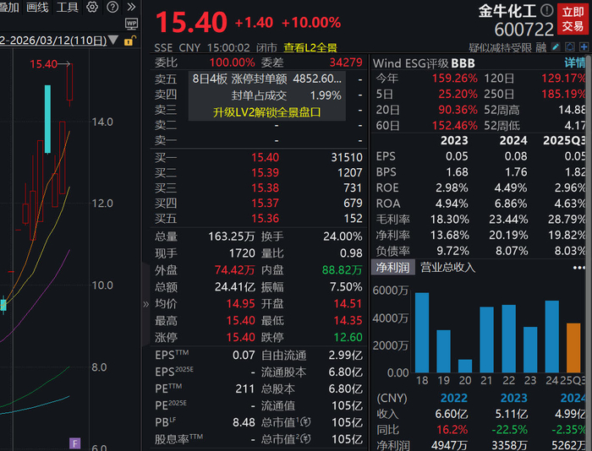
Task: Click the stock name 金牛化工
Action: 507,11
